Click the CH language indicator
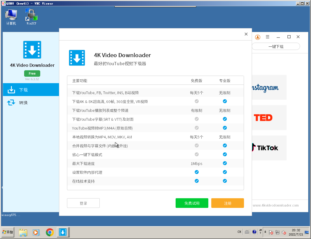311x239 pixels. click(239, 232)
